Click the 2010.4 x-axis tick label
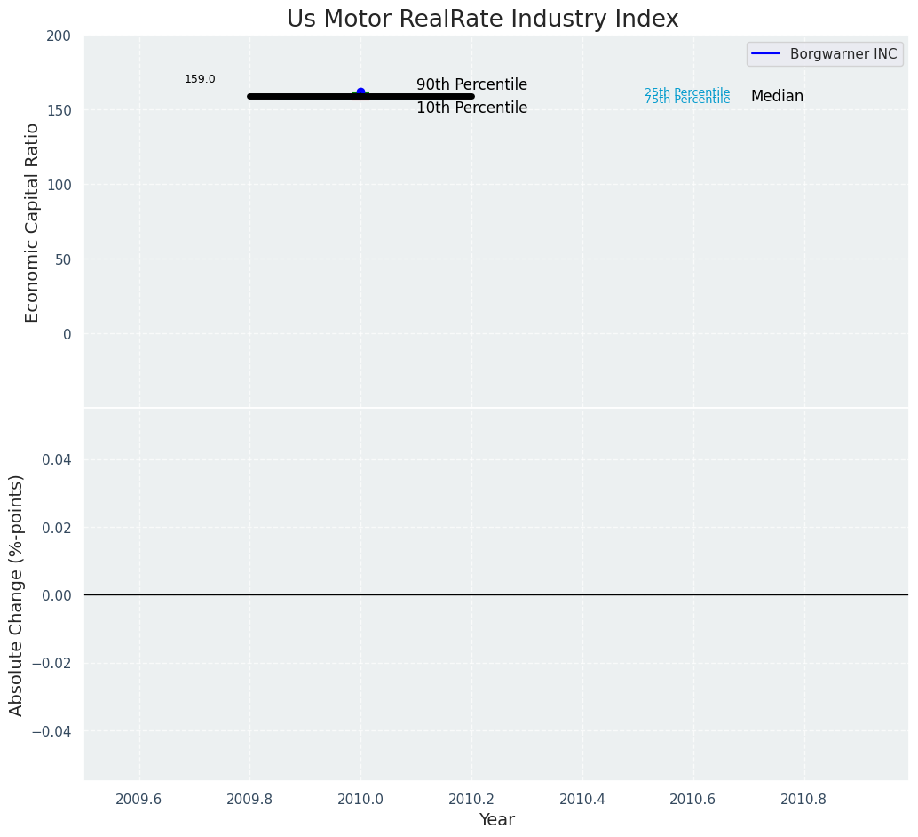This screenshot has width=918, height=837. point(582,799)
